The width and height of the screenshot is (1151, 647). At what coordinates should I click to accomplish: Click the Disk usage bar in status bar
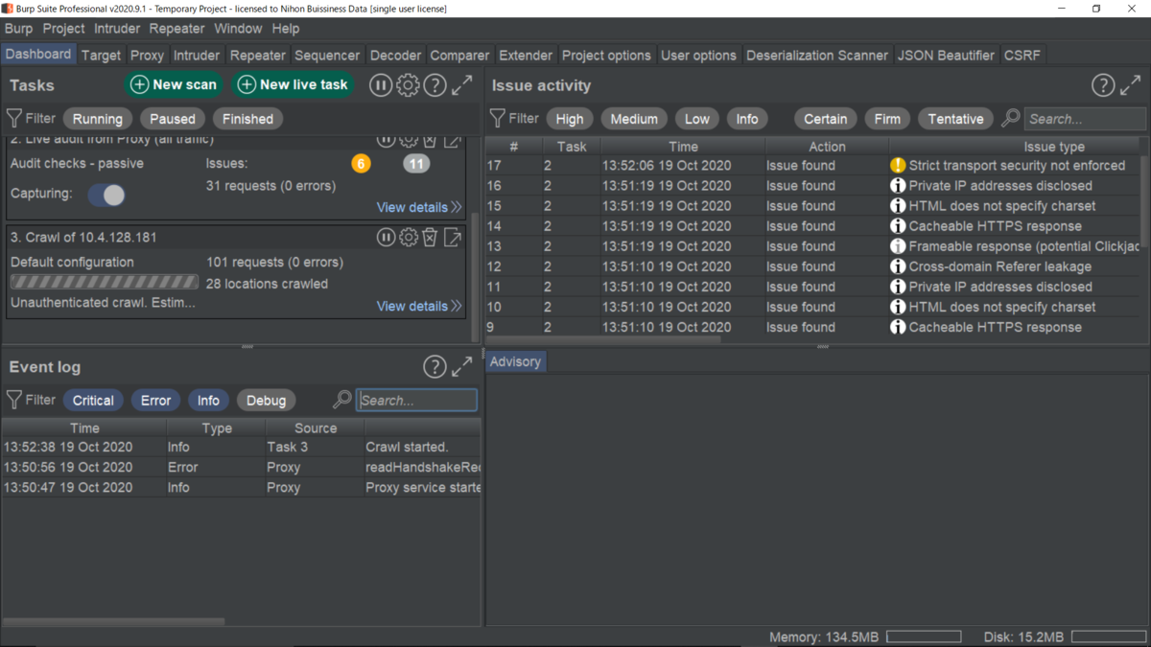[1109, 636]
